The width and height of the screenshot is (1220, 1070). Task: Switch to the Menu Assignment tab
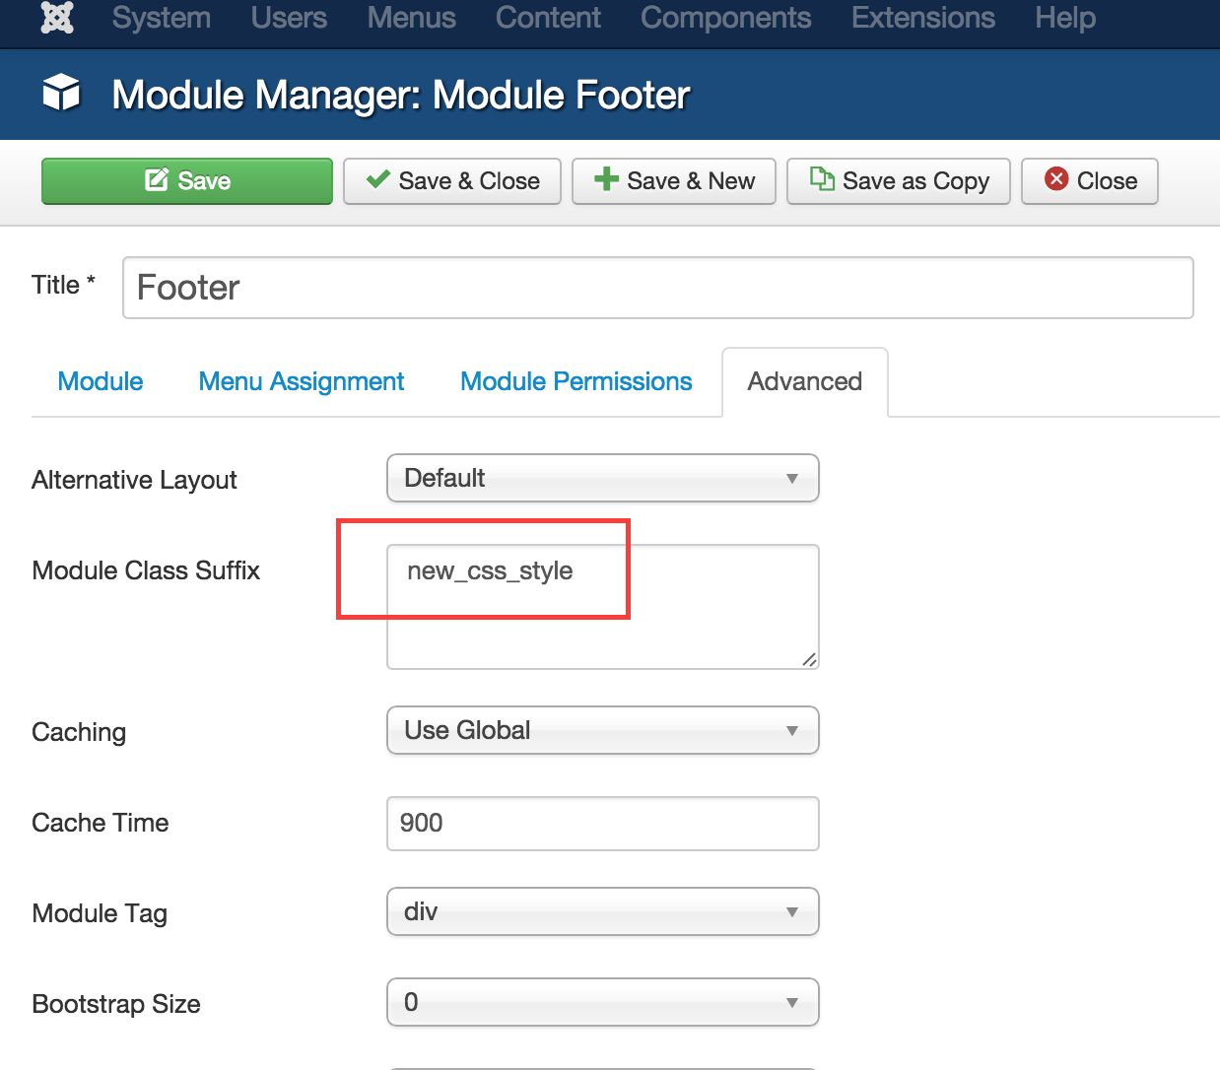tap(302, 381)
